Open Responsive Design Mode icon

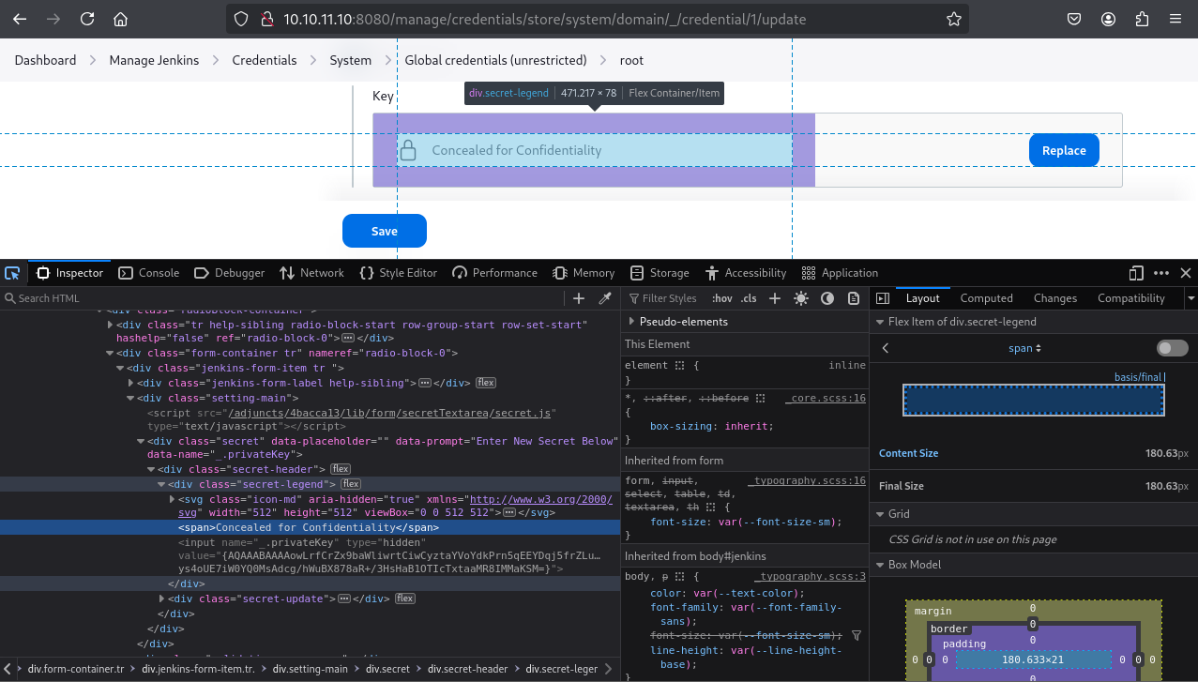(1136, 273)
